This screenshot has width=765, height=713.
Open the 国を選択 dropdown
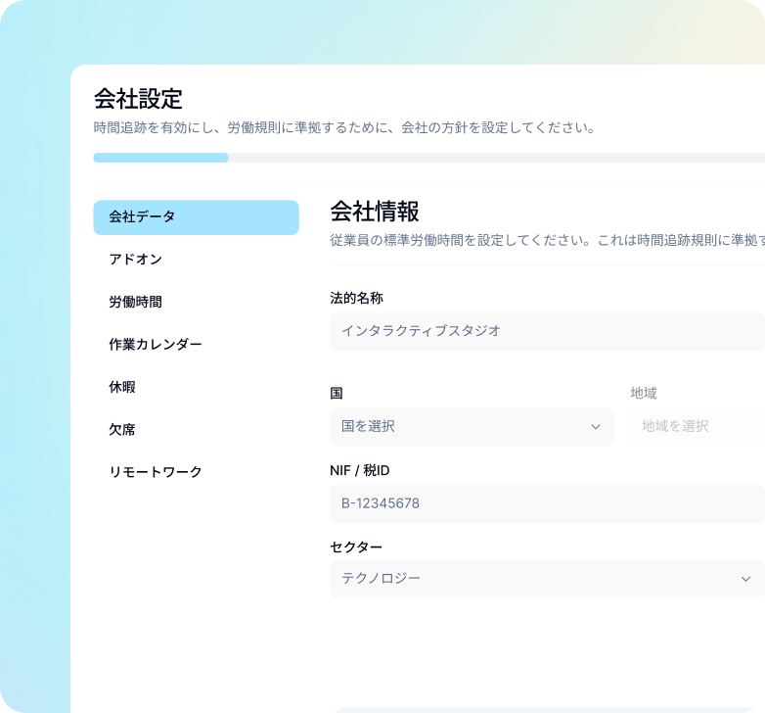click(x=472, y=427)
